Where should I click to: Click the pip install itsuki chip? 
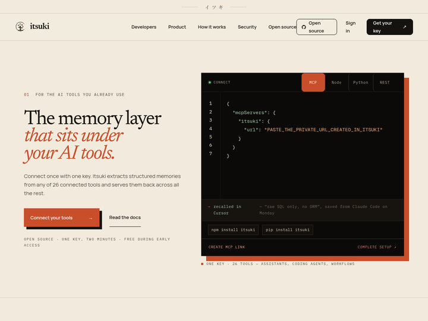coord(288,230)
